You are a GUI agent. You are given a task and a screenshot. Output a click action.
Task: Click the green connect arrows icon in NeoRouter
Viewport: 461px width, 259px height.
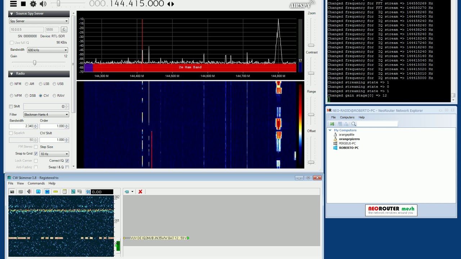(x=332, y=124)
